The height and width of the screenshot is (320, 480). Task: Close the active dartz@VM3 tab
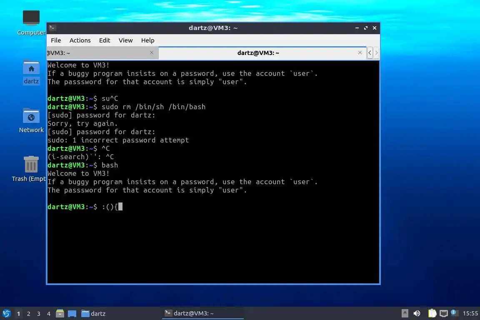click(x=360, y=52)
